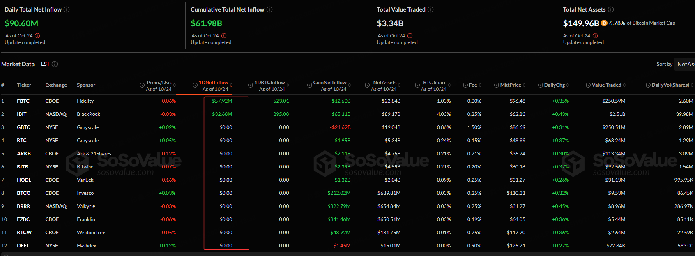Sort table by NetAssets column arrows
Image resolution: width=695 pixels, height=256 pixels.
[x=400, y=85]
